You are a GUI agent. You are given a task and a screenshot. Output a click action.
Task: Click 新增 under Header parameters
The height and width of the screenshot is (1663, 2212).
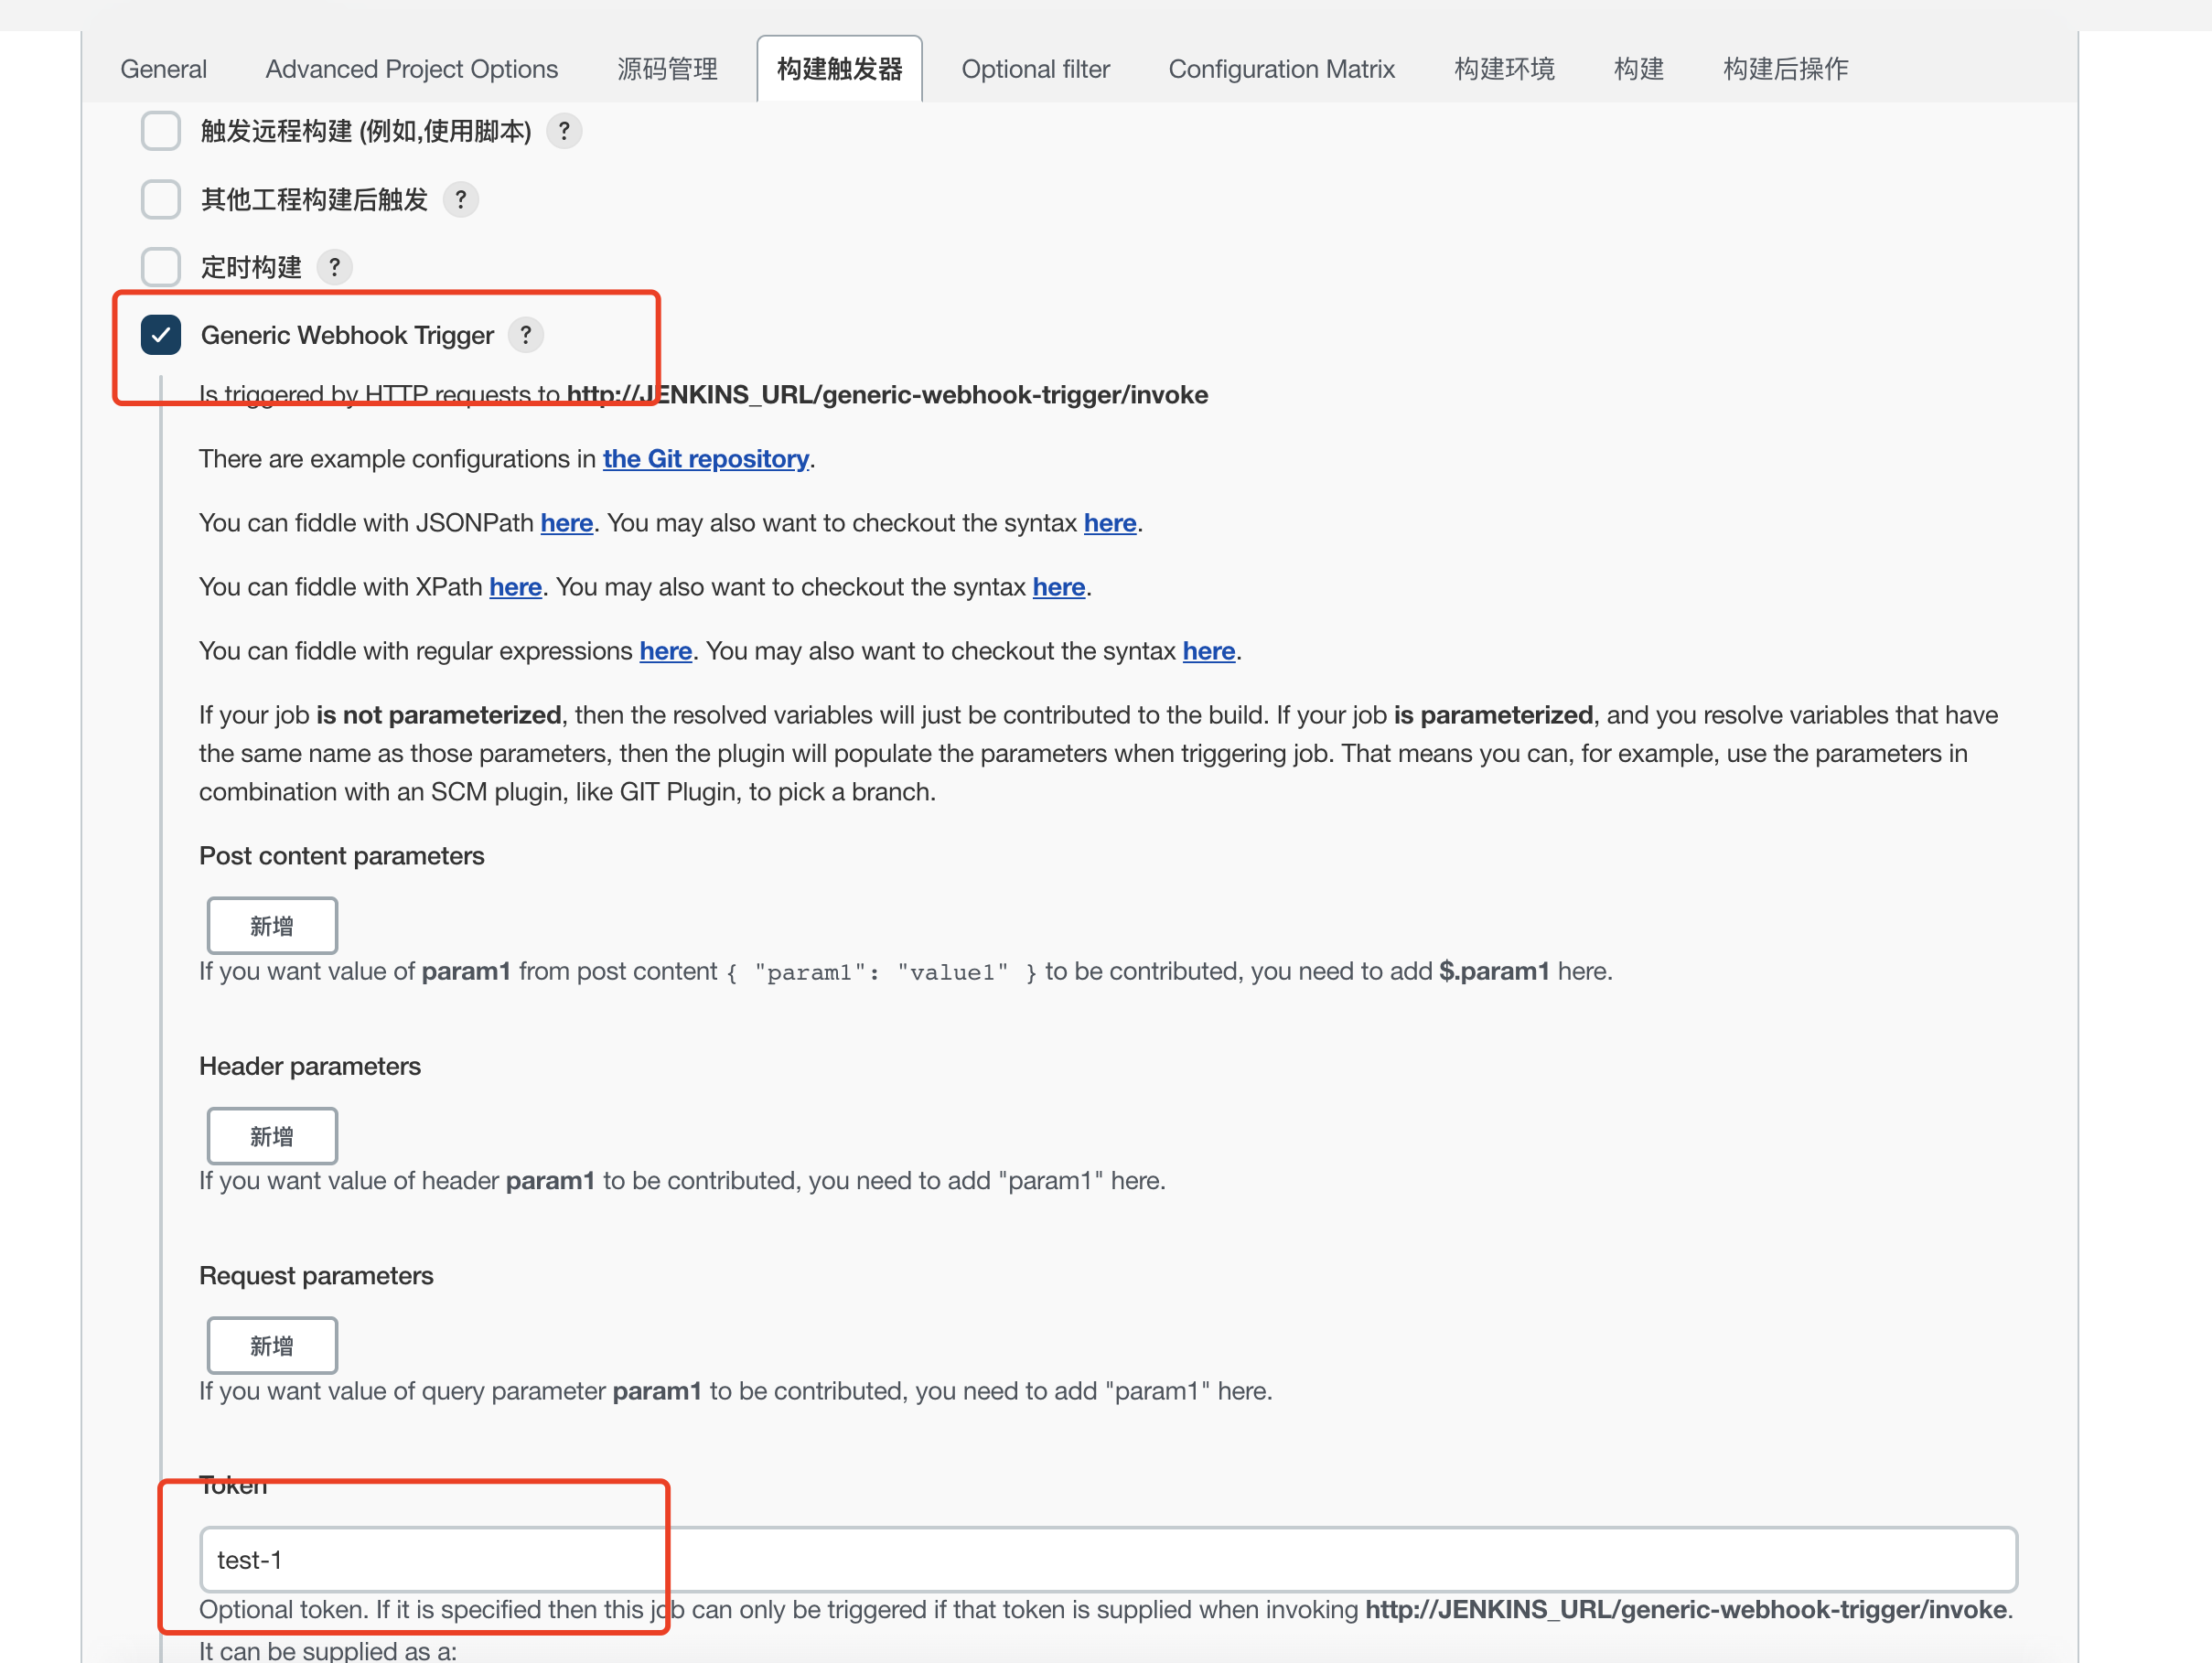272,1136
